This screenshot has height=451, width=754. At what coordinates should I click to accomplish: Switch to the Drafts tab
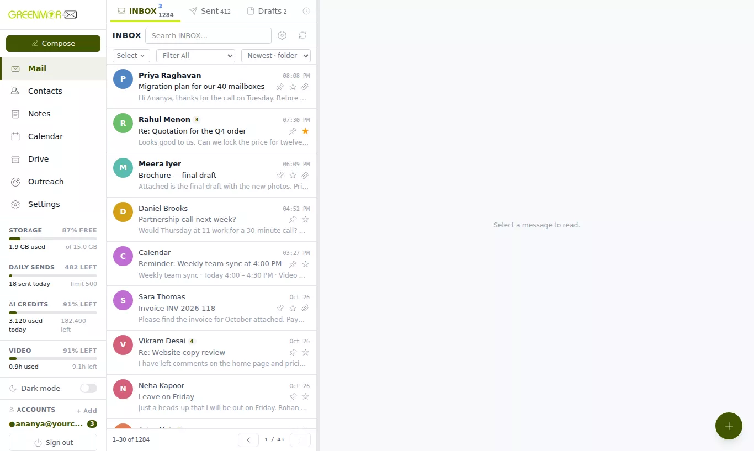[267, 11]
